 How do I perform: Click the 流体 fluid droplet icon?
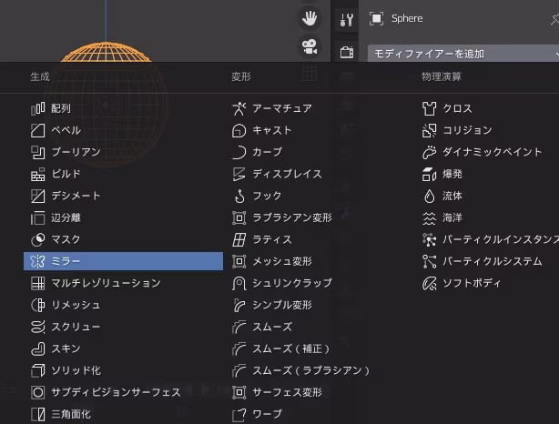tap(429, 196)
